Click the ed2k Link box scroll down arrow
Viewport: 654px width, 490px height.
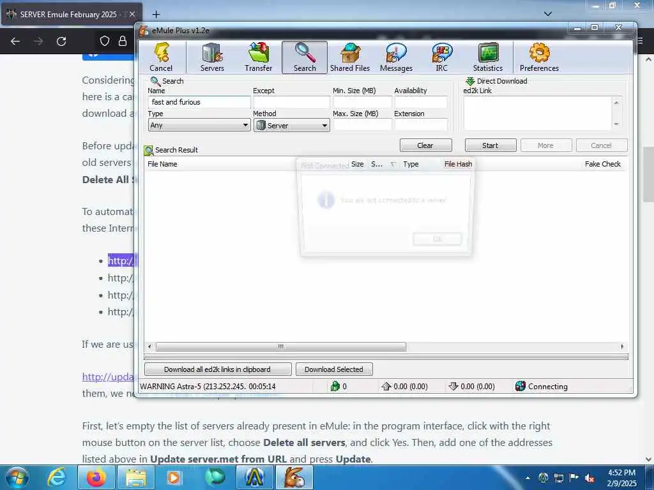[616, 124]
